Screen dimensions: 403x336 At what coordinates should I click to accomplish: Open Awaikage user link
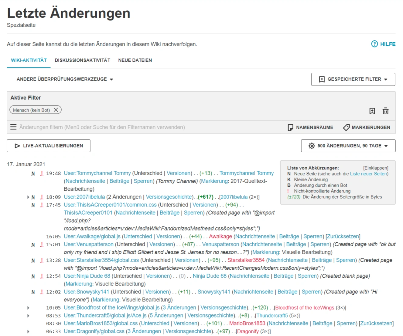[x=220, y=236]
